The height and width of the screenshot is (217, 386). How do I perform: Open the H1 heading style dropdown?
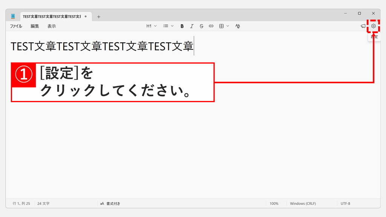click(x=152, y=26)
